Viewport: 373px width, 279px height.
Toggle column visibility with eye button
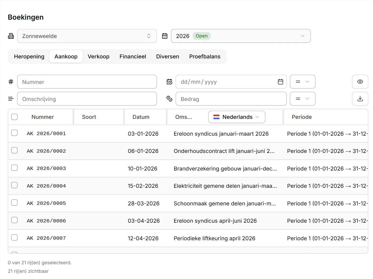[360, 82]
